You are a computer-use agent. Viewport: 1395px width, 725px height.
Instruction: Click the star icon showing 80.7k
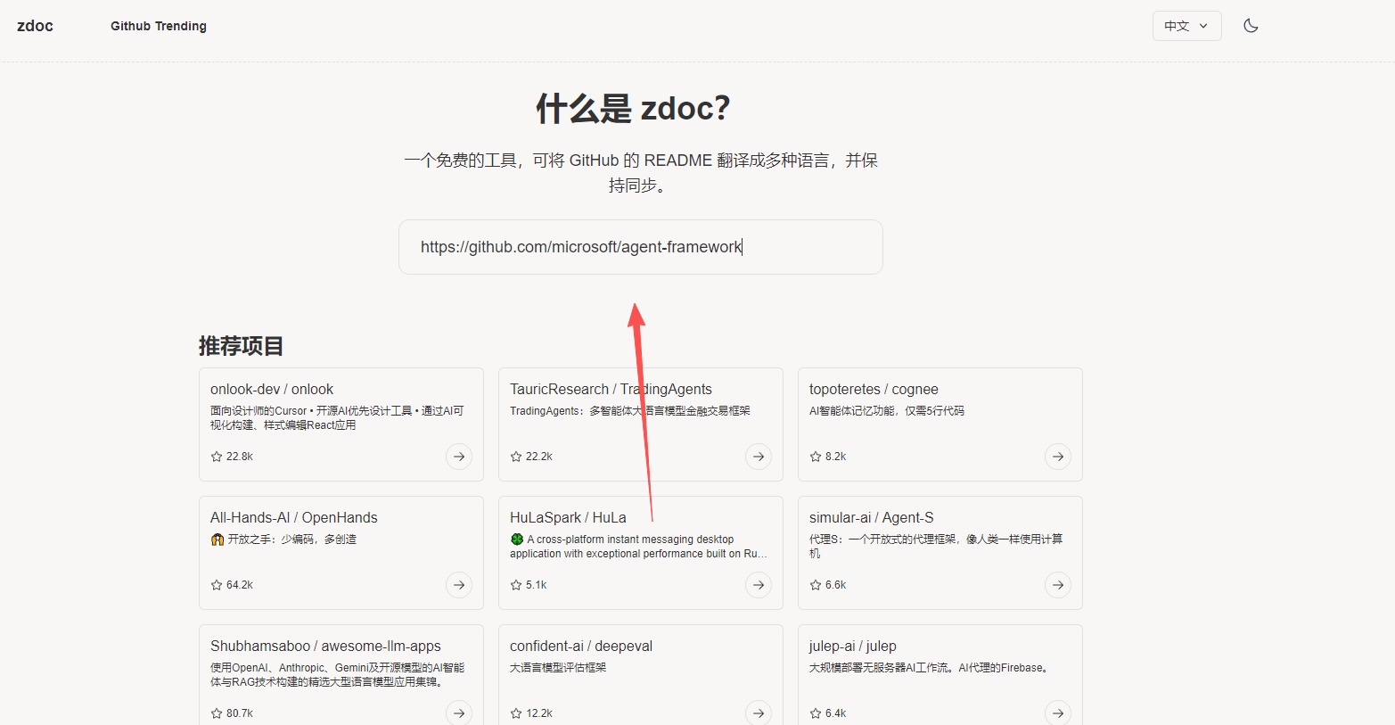(217, 713)
